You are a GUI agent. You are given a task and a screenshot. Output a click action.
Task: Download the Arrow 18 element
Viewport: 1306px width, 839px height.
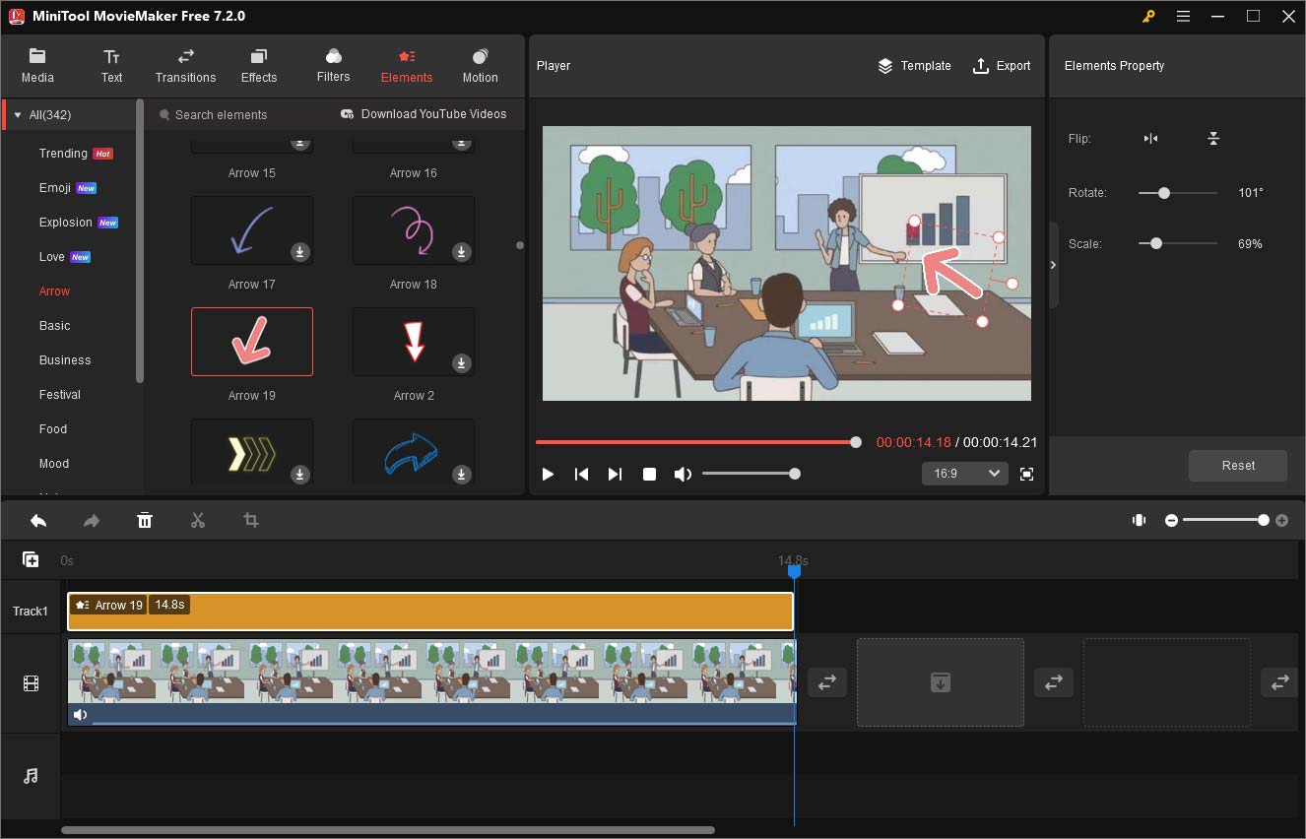461,252
